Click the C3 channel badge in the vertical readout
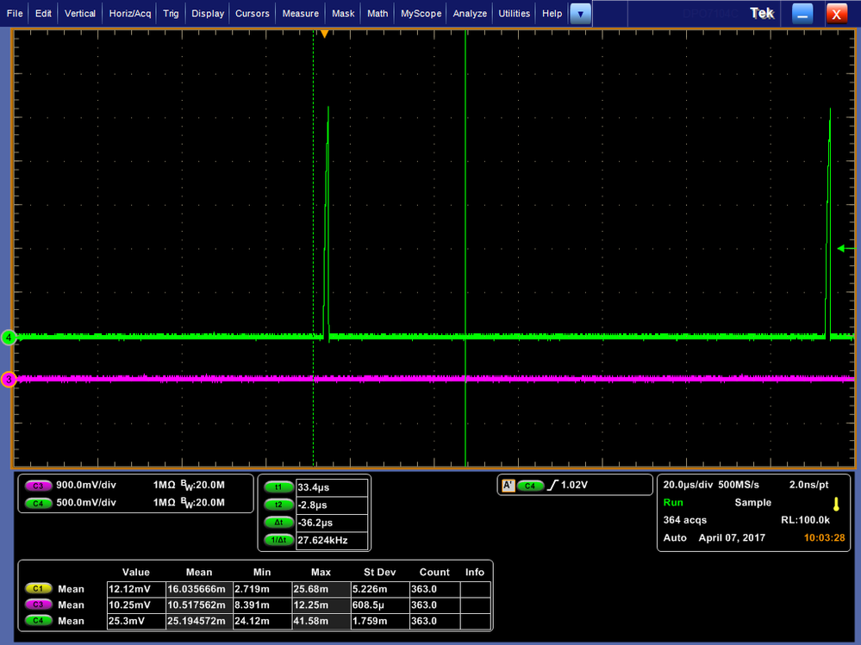 pos(38,486)
